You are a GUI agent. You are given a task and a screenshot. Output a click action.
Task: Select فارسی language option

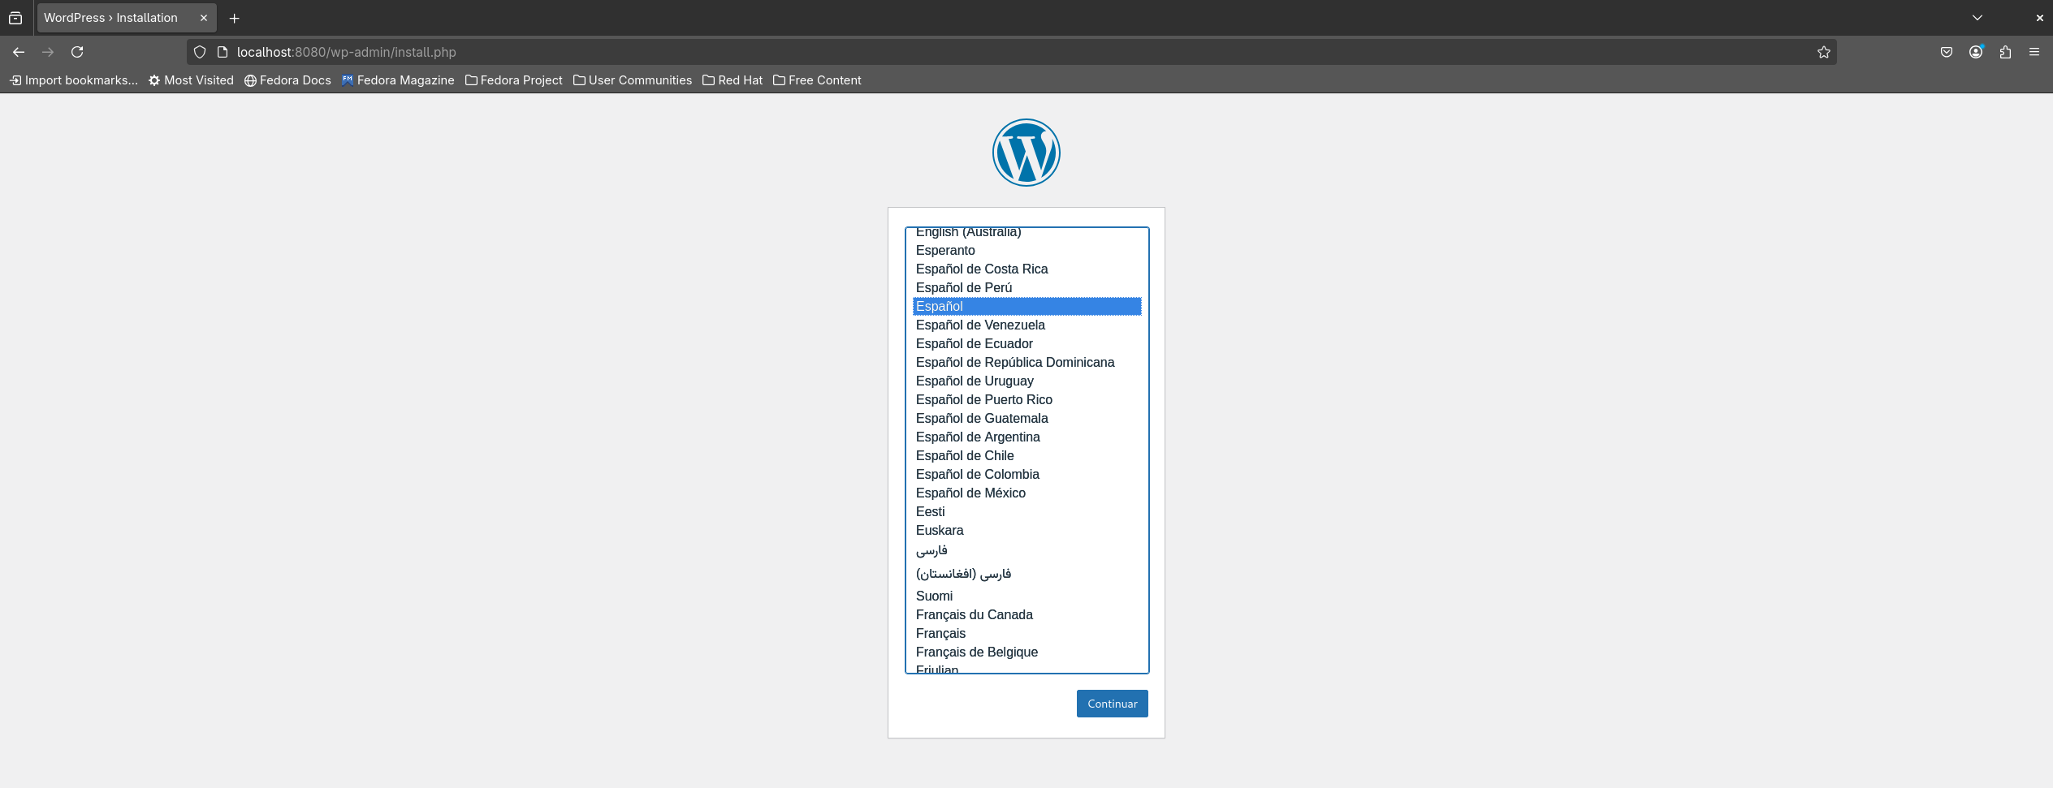coord(1026,551)
